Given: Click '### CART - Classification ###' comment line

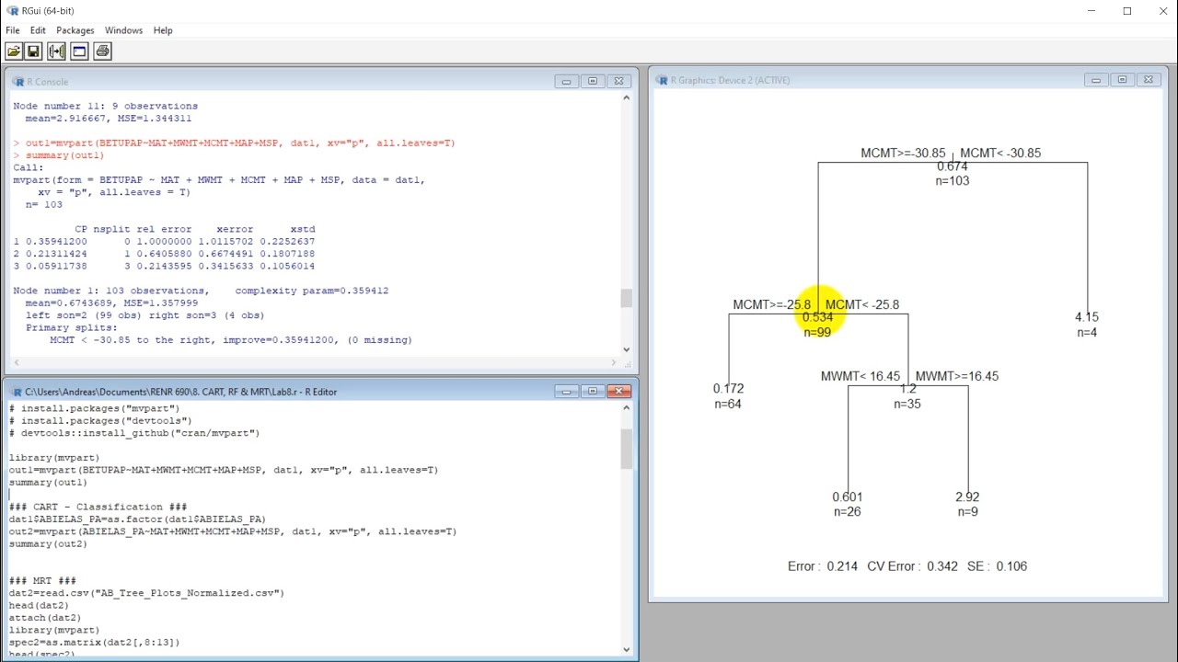Looking at the screenshot, I should point(98,507).
